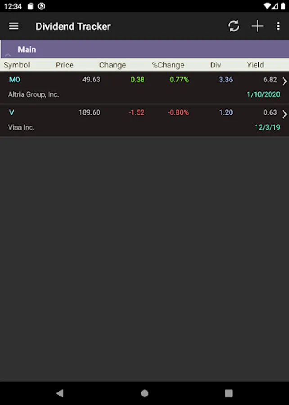Screen dimensions: 289x405
Task: Add a new stock symbol
Action: click(x=257, y=26)
